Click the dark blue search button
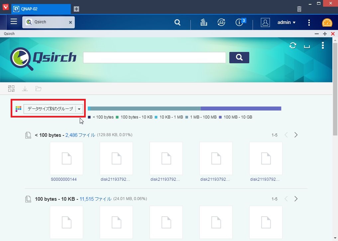Screen dimensions: 338x241 239,58
